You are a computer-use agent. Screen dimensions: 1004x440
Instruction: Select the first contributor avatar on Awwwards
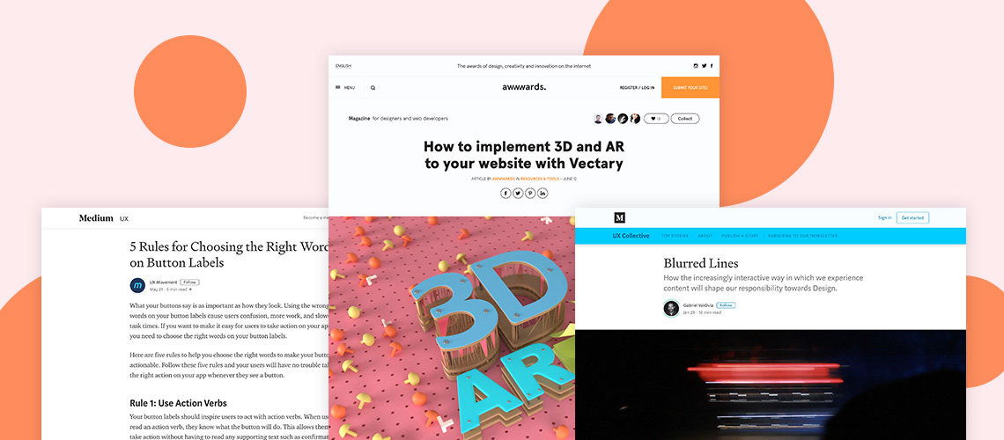click(598, 118)
